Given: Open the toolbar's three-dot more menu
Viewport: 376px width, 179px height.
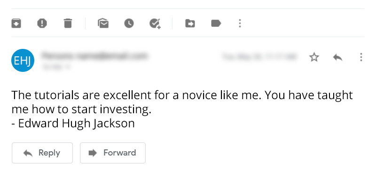Looking at the screenshot, I should [x=240, y=23].
